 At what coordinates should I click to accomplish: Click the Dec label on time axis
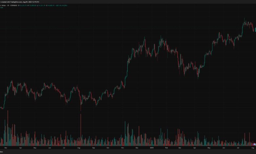137,148
